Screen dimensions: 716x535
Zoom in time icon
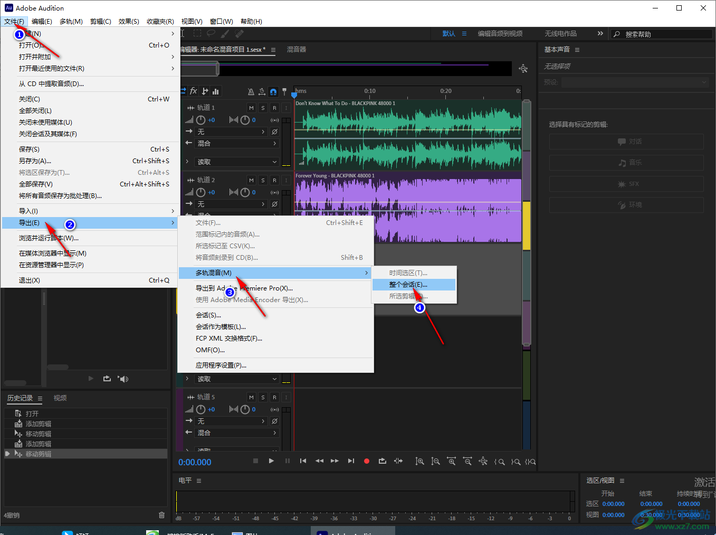click(x=451, y=461)
